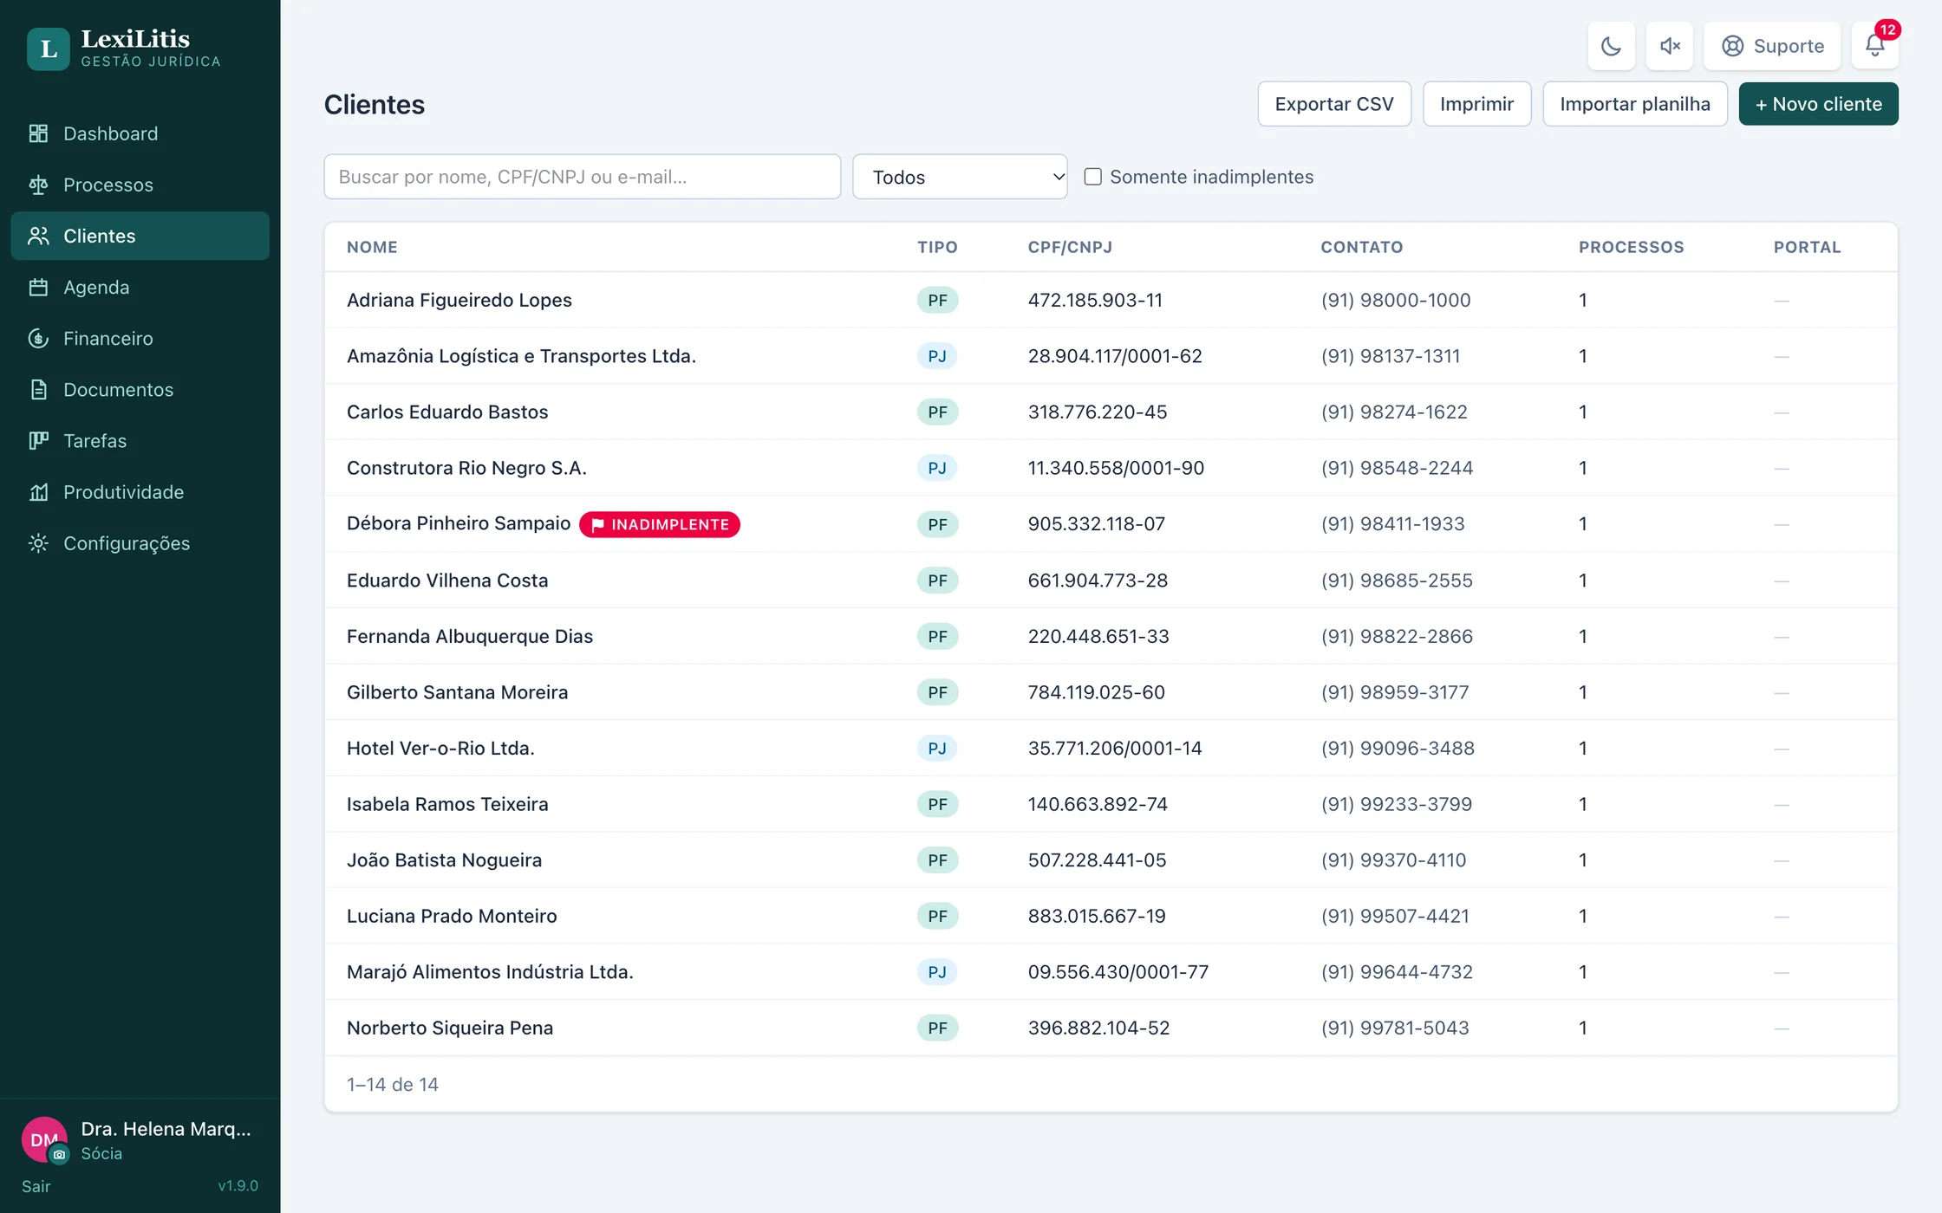The height and width of the screenshot is (1213, 1942).
Task: Open the Clientes sidebar item
Action: pos(140,236)
